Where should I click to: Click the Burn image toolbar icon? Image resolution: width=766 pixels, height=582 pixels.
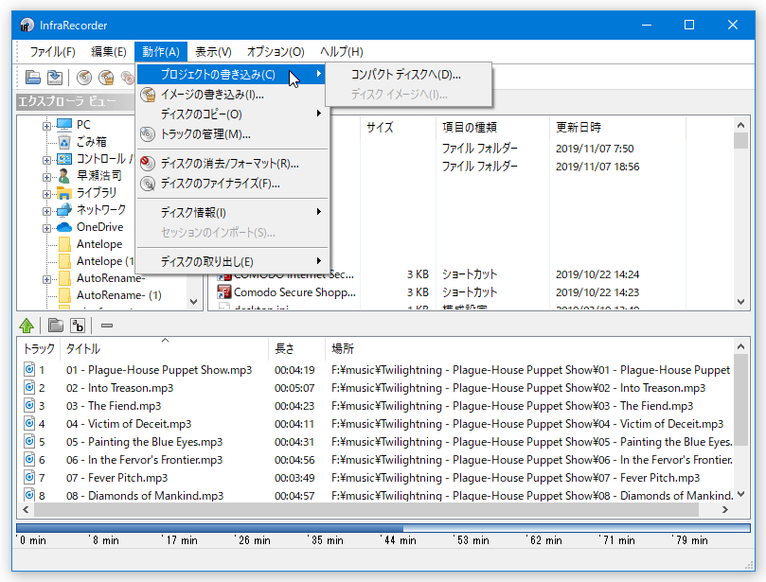tap(106, 78)
